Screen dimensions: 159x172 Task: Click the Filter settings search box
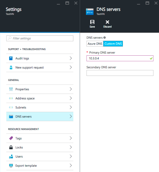(x=40, y=38)
